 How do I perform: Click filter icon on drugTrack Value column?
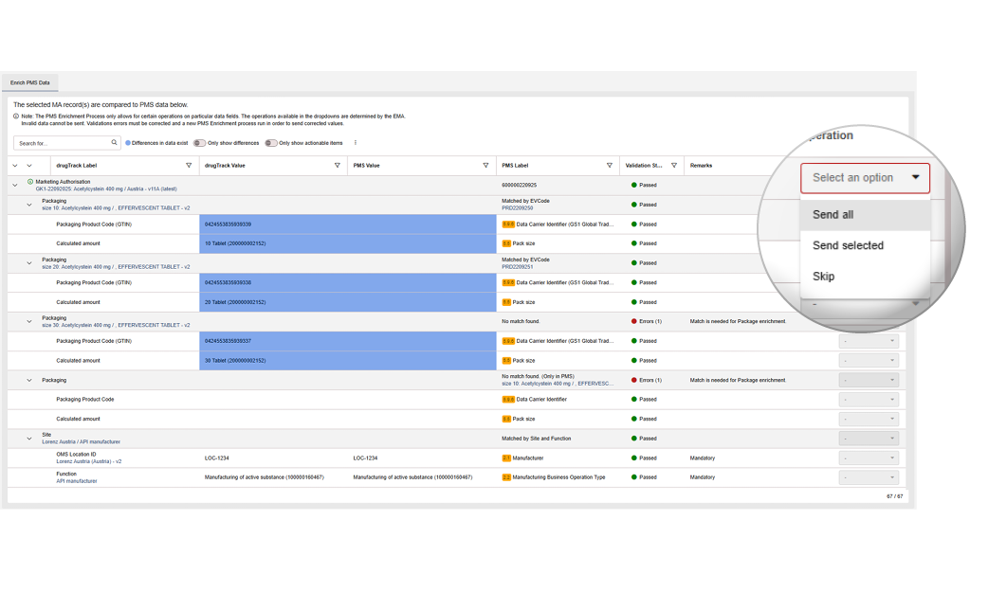[338, 166]
